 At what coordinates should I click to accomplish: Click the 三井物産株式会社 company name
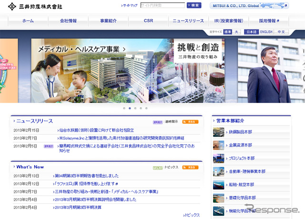click(x=41, y=7)
